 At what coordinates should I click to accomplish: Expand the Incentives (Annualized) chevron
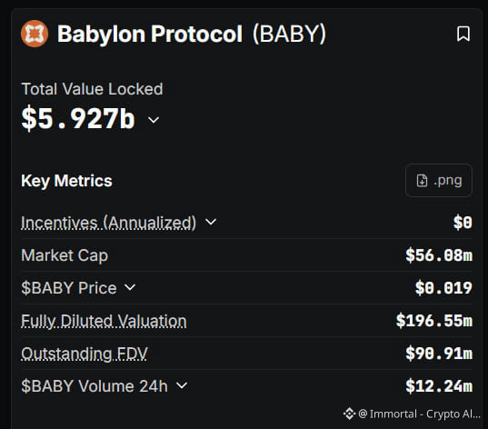(x=211, y=223)
